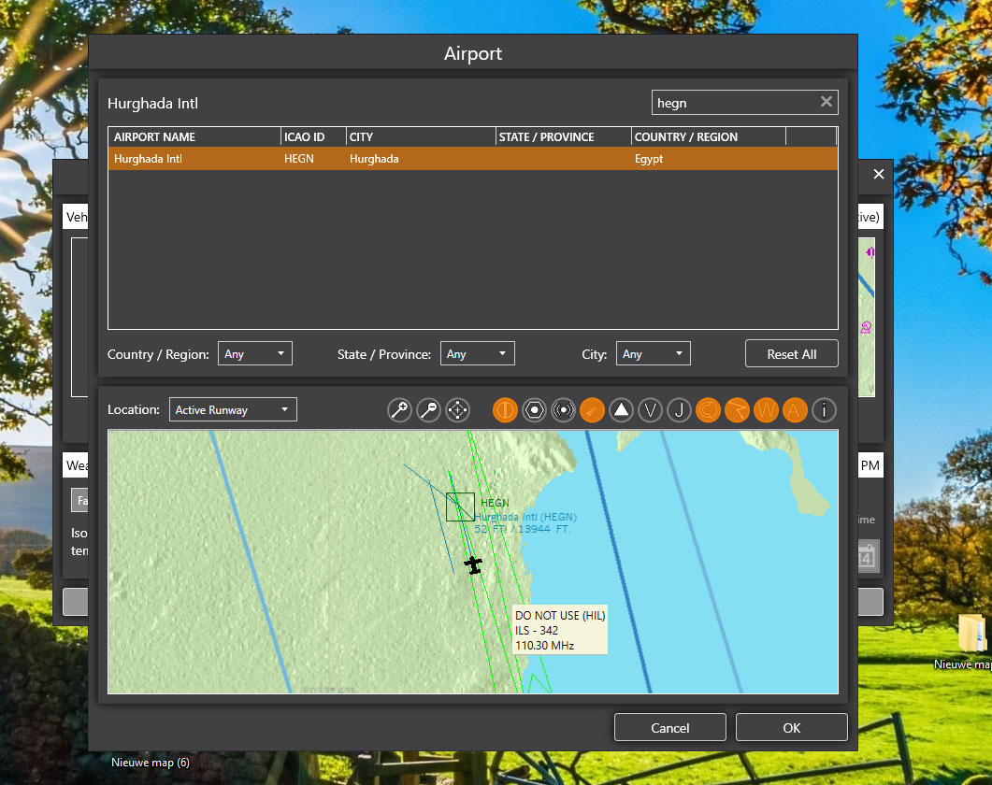Expand the Location Active Runway dropdown

tap(233, 410)
